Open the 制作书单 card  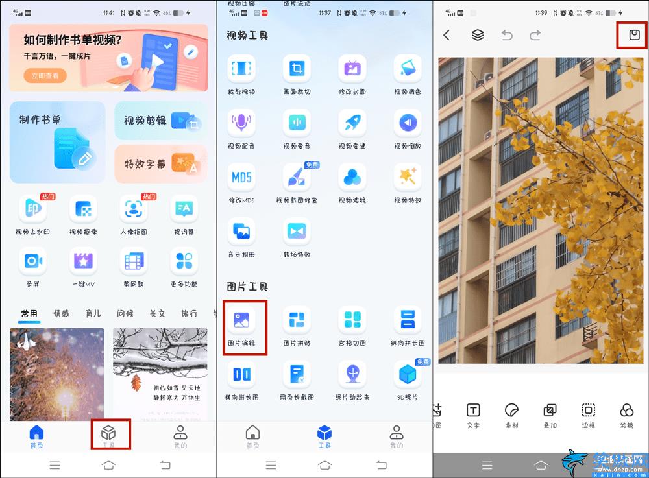coord(58,142)
